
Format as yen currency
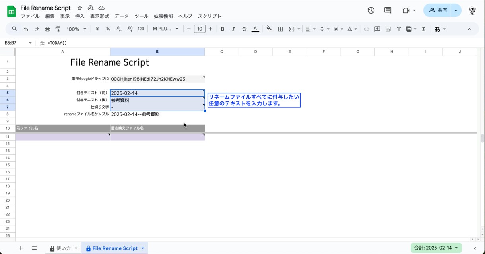coord(97,29)
